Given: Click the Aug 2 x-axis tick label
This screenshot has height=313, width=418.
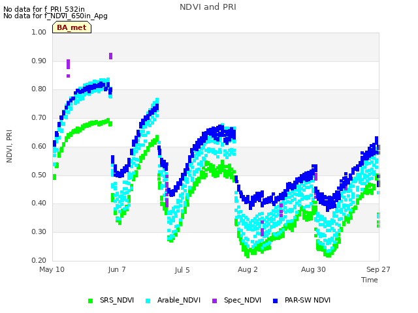Looking at the screenshot, I should (248, 269).
